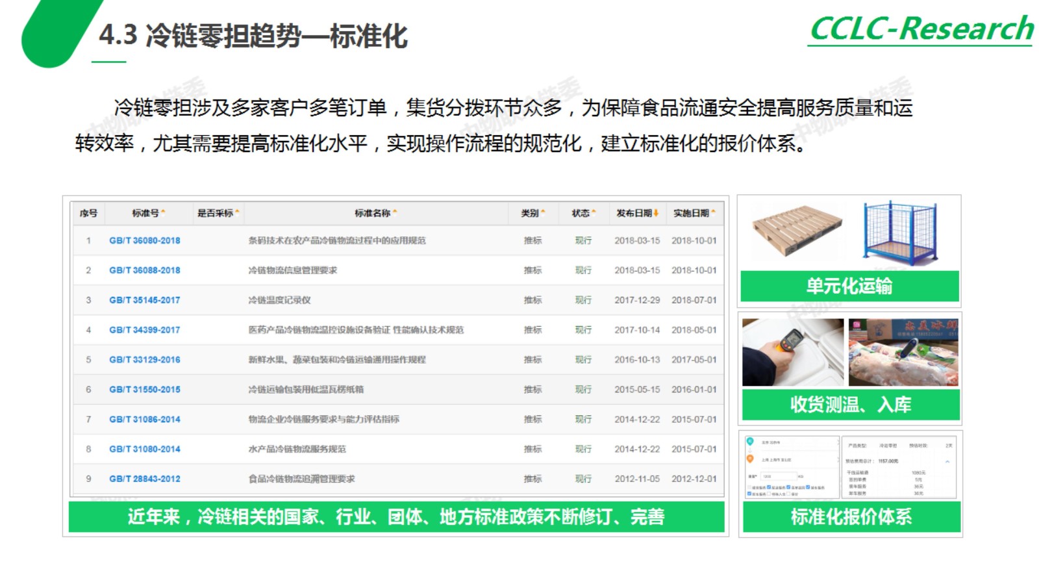Open standard link GB/T 36088-2018

point(144,270)
